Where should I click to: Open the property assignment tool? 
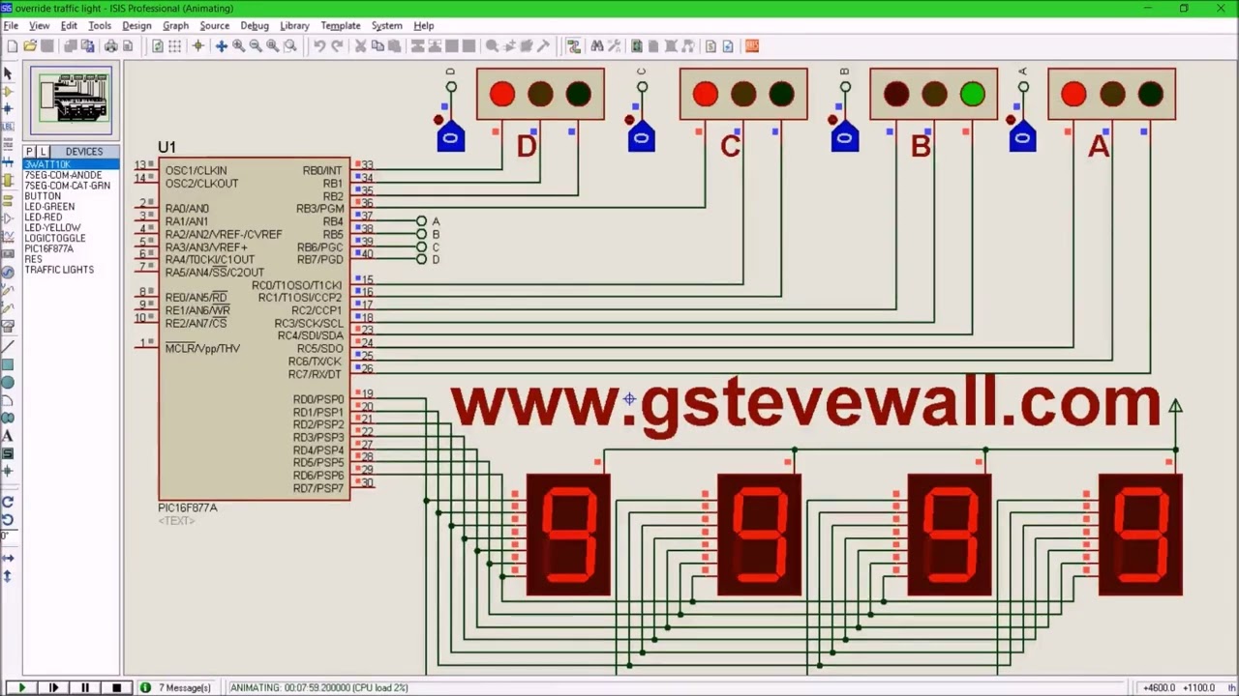click(x=613, y=45)
